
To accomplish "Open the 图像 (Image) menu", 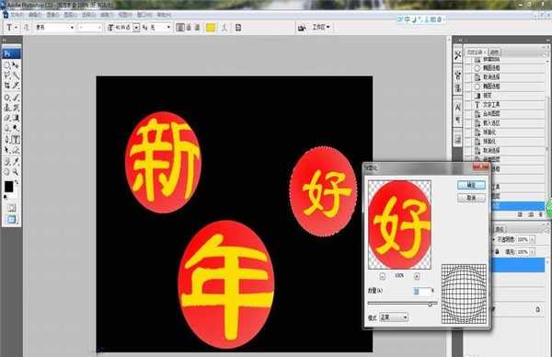I will pyautogui.click(x=52, y=15).
